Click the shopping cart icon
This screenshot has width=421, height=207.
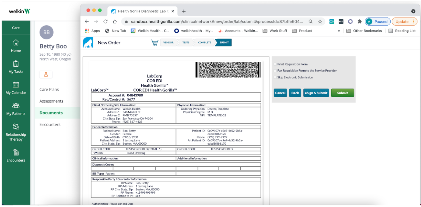click(155, 42)
